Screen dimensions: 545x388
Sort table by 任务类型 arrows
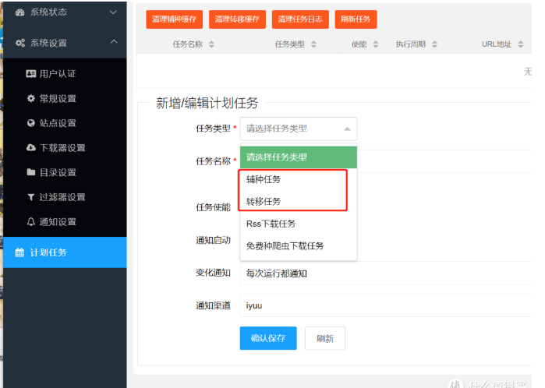(313, 44)
